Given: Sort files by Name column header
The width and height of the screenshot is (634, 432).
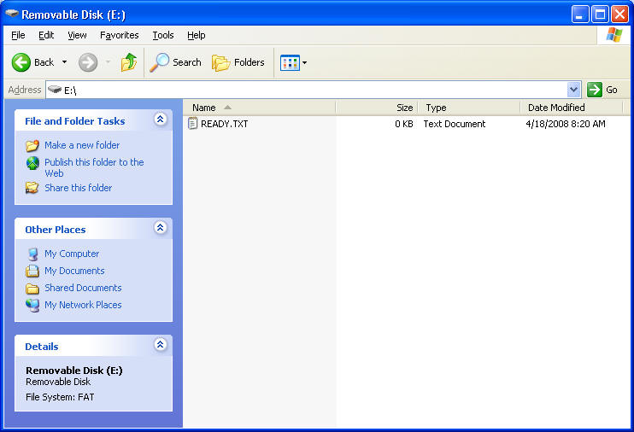Looking at the screenshot, I should coord(259,108).
